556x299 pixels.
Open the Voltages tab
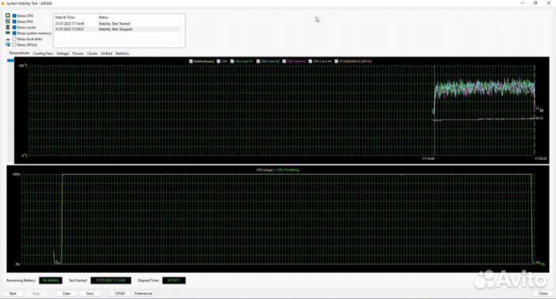63,53
